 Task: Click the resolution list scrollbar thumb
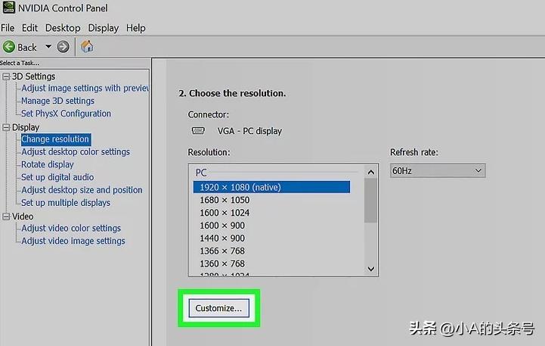(371, 201)
